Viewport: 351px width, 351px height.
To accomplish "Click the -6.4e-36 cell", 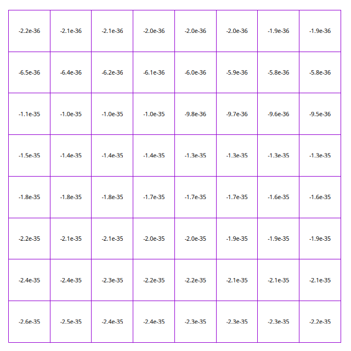I will [x=71, y=73].
